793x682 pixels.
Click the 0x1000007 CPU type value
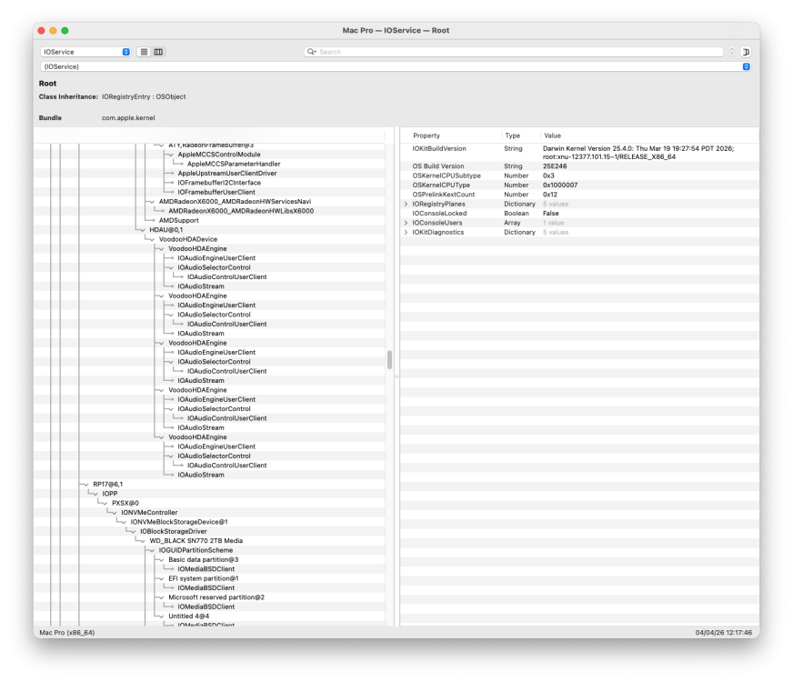point(560,186)
